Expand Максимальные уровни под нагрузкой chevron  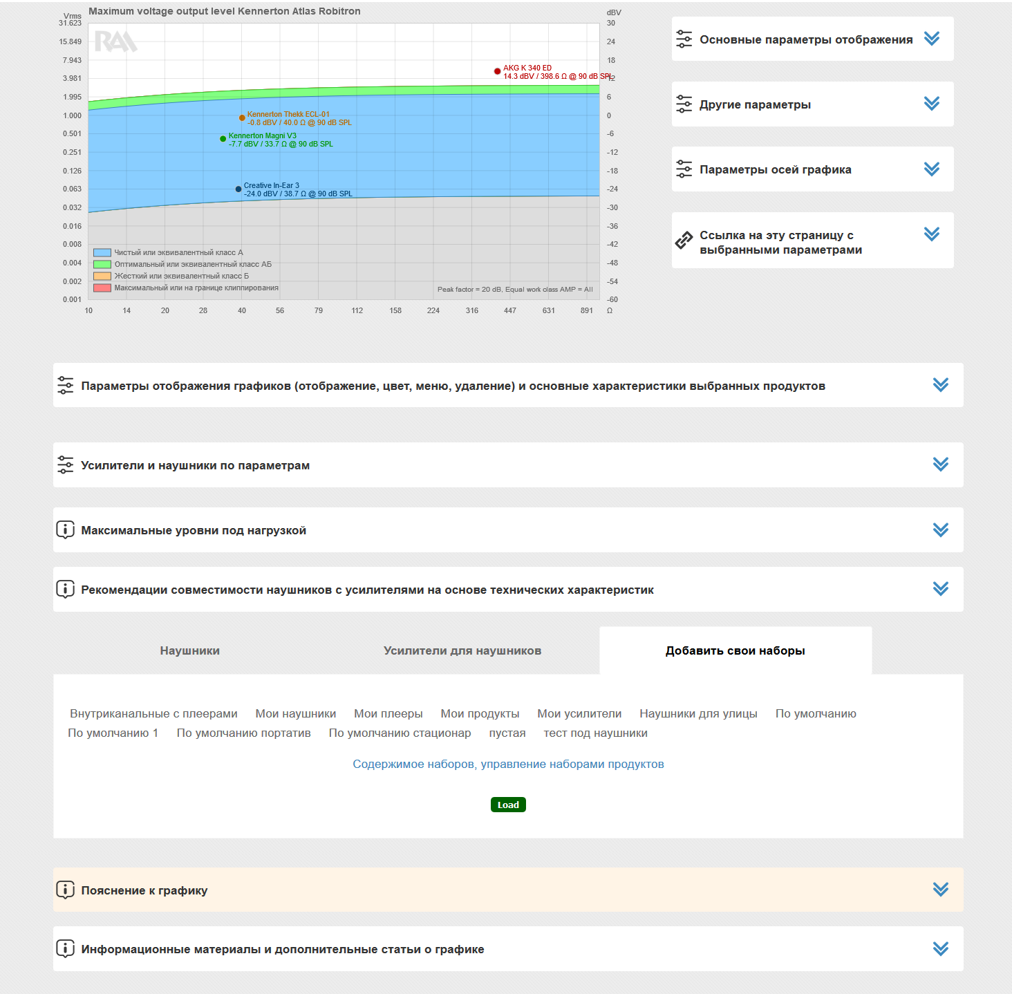pyautogui.click(x=941, y=530)
